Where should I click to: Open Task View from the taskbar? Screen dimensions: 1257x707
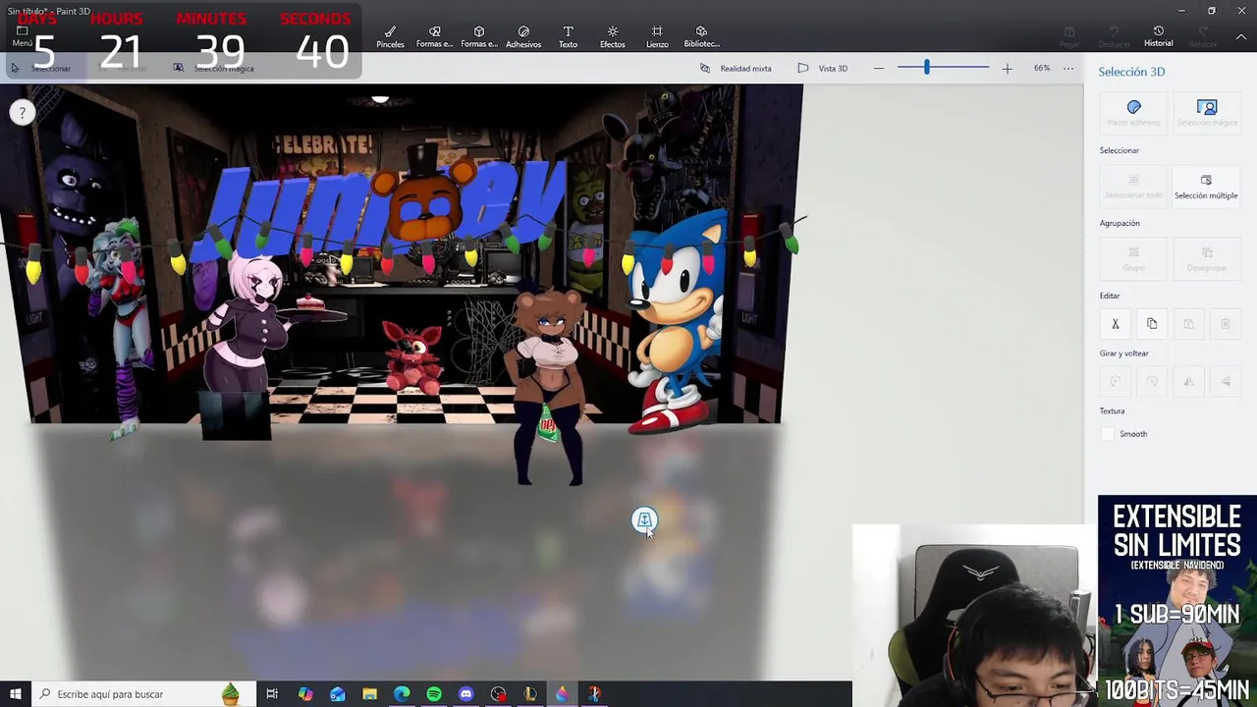click(272, 694)
